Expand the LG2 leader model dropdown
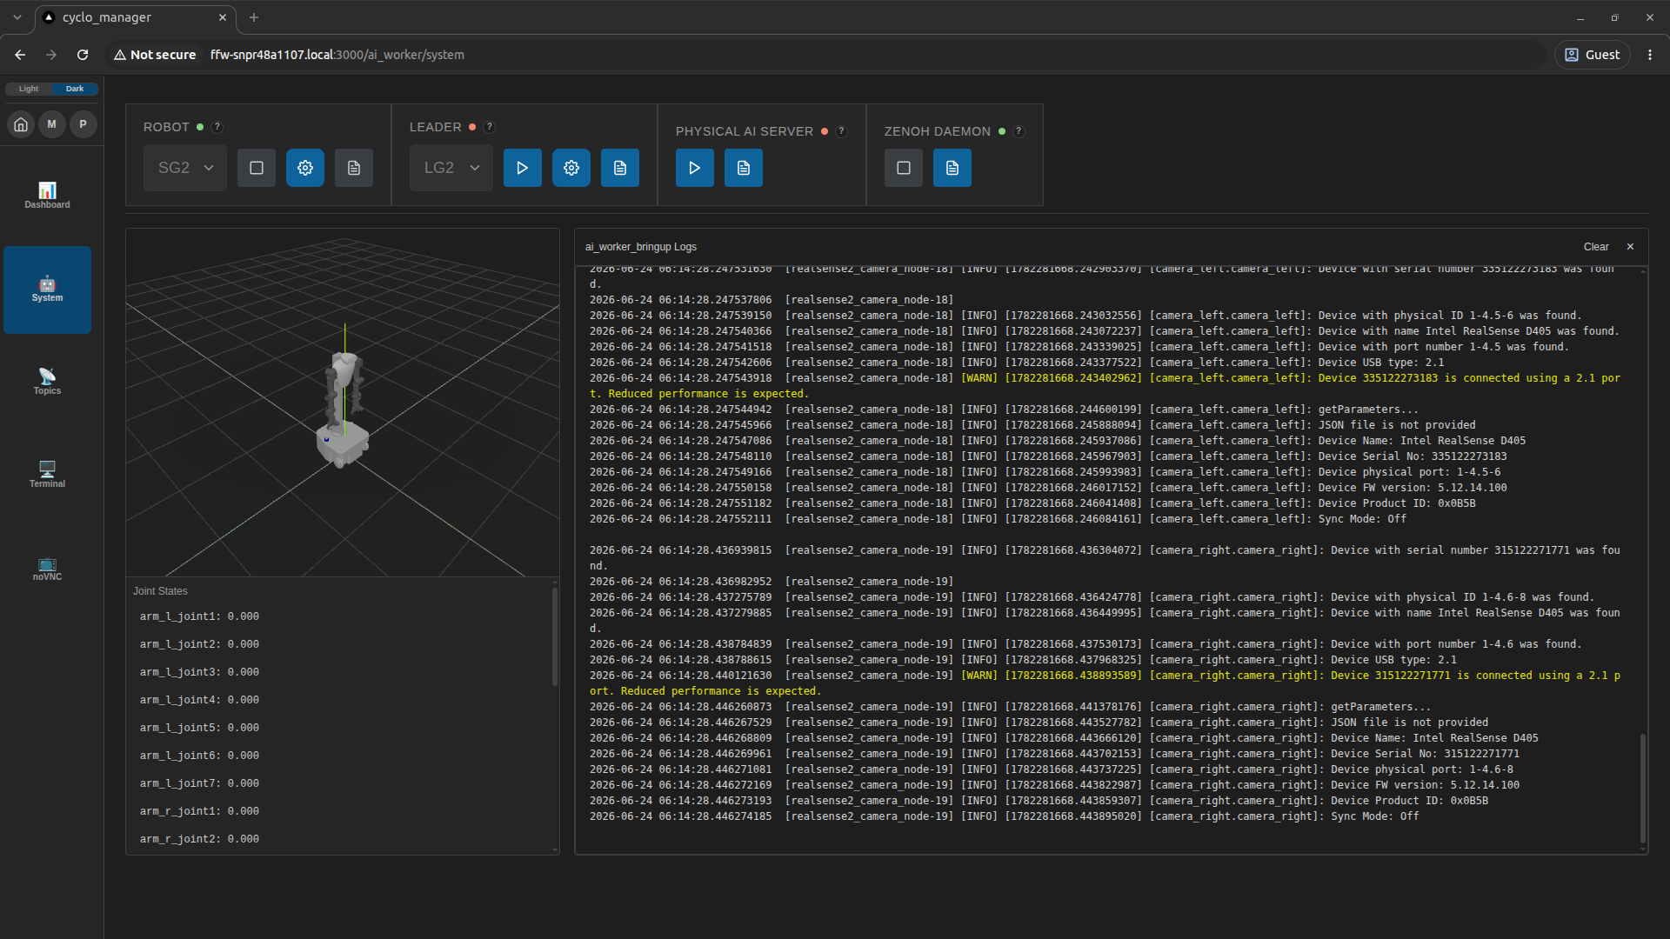1670x939 pixels. [x=451, y=168]
